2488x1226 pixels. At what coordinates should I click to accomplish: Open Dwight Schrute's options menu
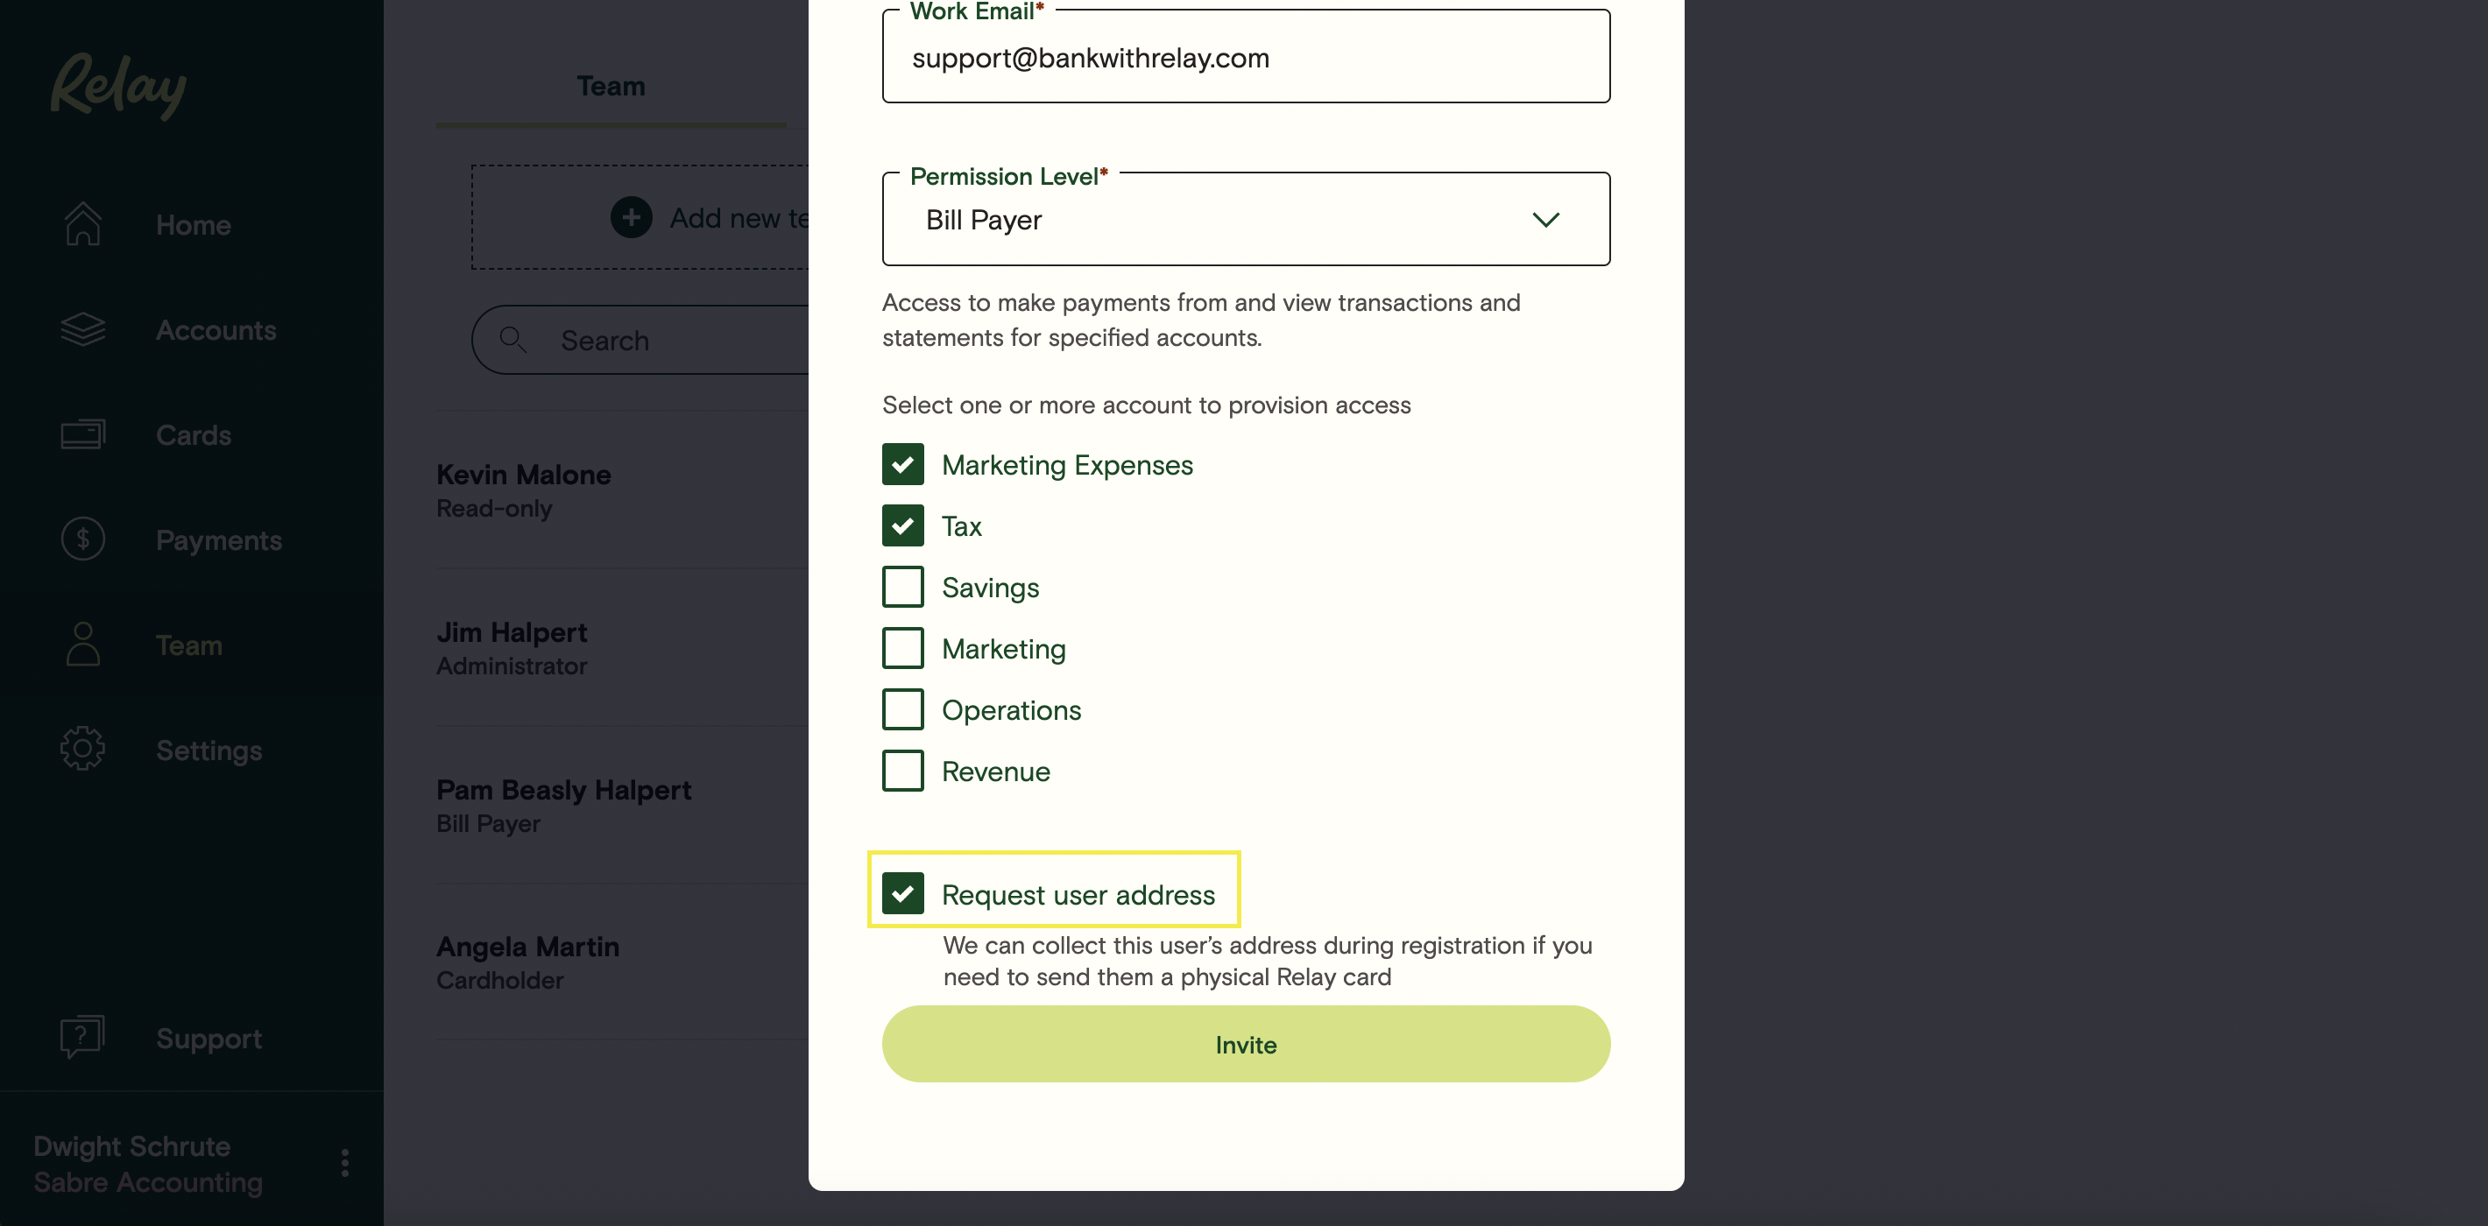point(343,1163)
